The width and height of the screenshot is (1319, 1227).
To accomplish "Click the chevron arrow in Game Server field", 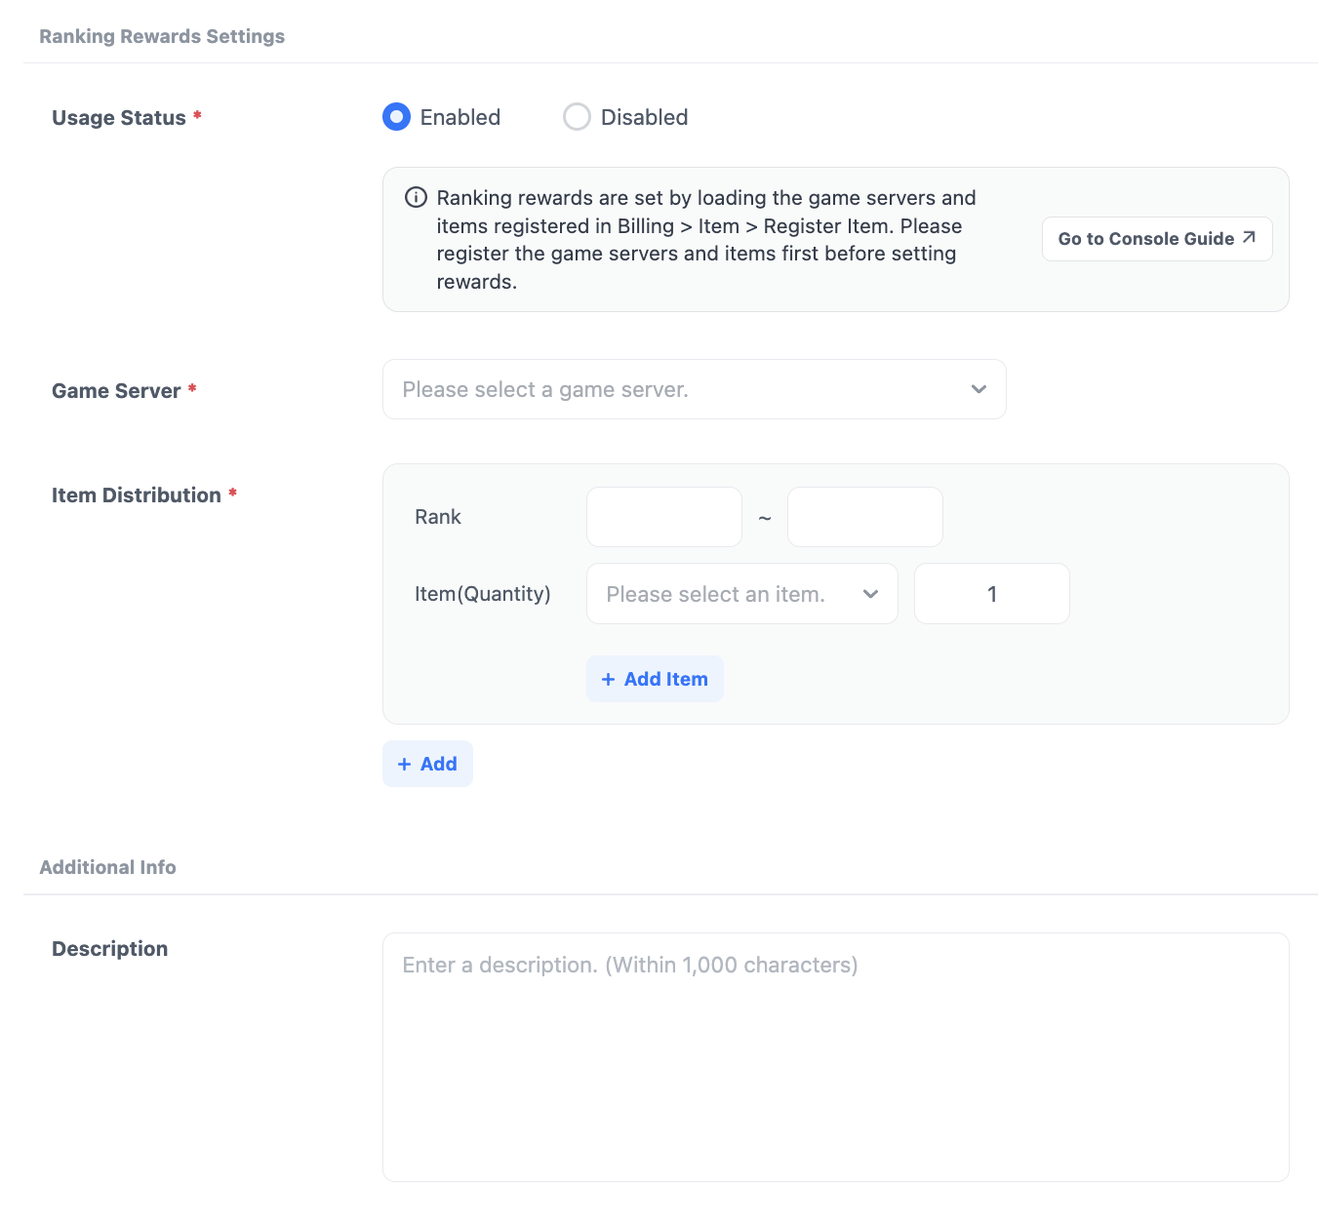I will 979,389.
